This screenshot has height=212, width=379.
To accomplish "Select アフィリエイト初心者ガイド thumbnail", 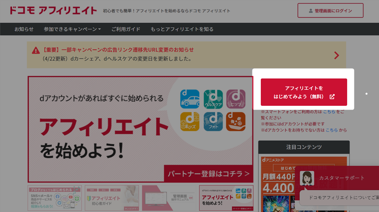I will point(112,198).
